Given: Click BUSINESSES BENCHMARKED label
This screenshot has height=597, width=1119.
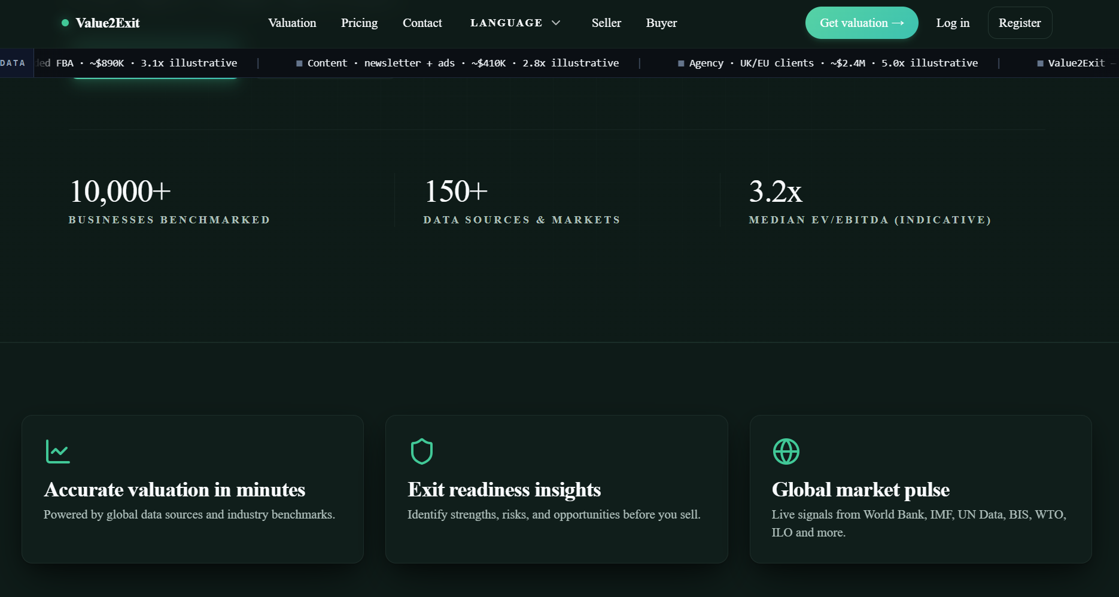Looking at the screenshot, I should click(x=169, y=220).
